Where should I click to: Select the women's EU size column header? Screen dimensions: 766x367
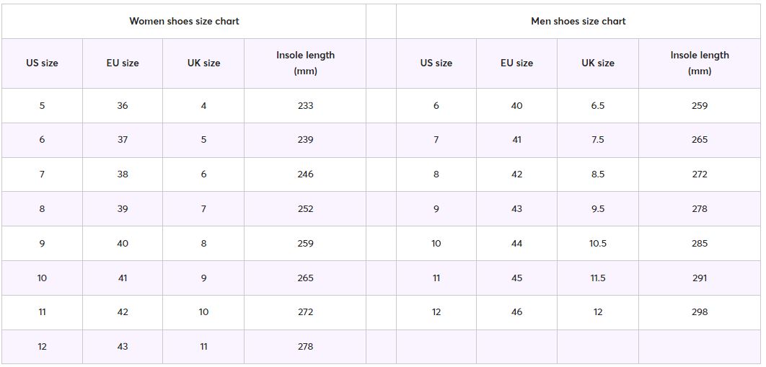pos(123,63)
